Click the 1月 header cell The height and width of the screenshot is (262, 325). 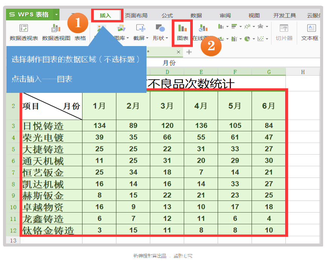point(99,106)
